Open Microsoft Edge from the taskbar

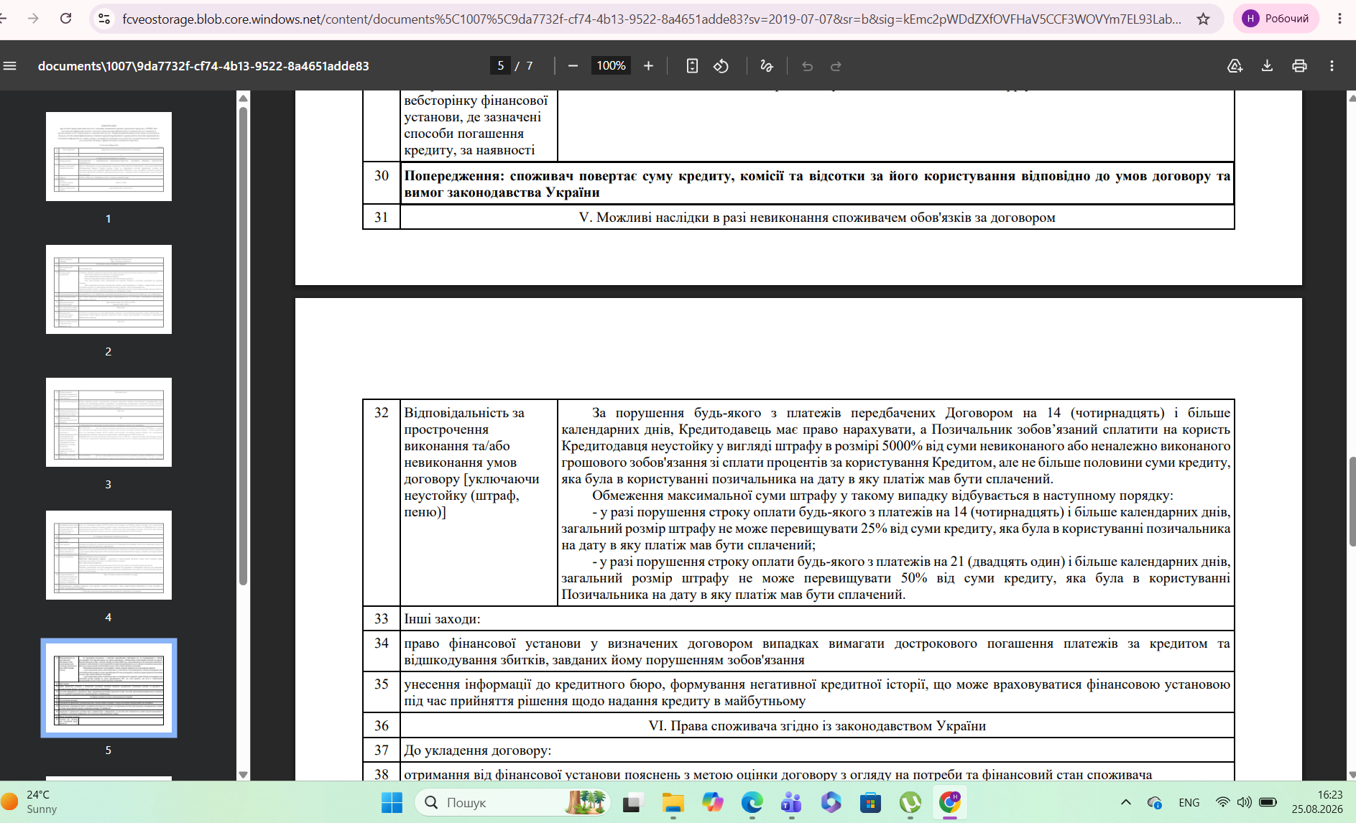coord(752,802)
